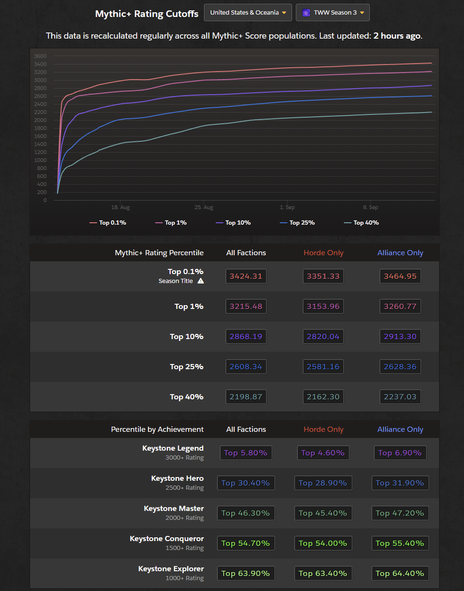The image size is (464, 591).
Task: Toggle the Top 1% legend series
Action: [x=171, y=223]
